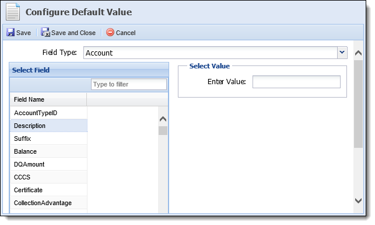Click the Cancel button label
The width and height of the screenshot is (375, 225).
125,33
